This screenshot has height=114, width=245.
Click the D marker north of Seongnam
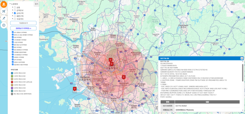tap(124, 77)
